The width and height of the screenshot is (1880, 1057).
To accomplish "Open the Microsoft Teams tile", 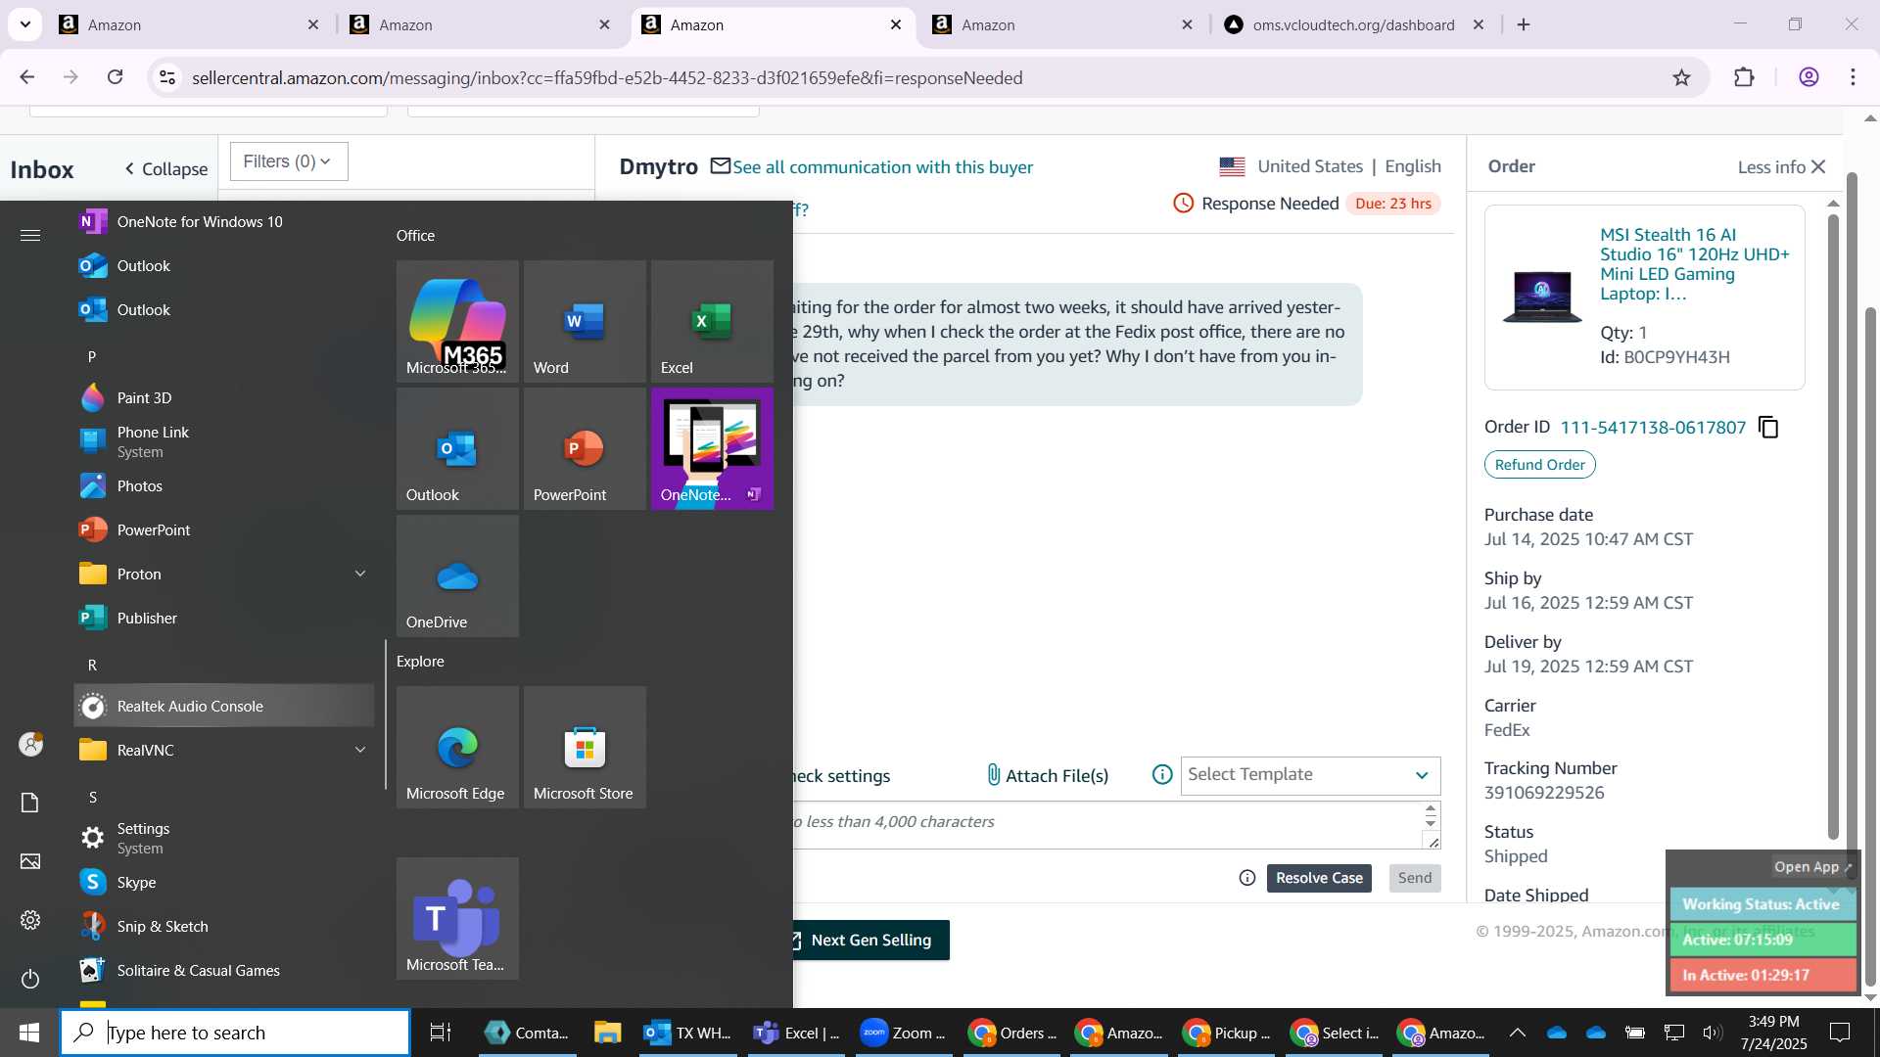I will pyautogui.click(x=457, y=918).
